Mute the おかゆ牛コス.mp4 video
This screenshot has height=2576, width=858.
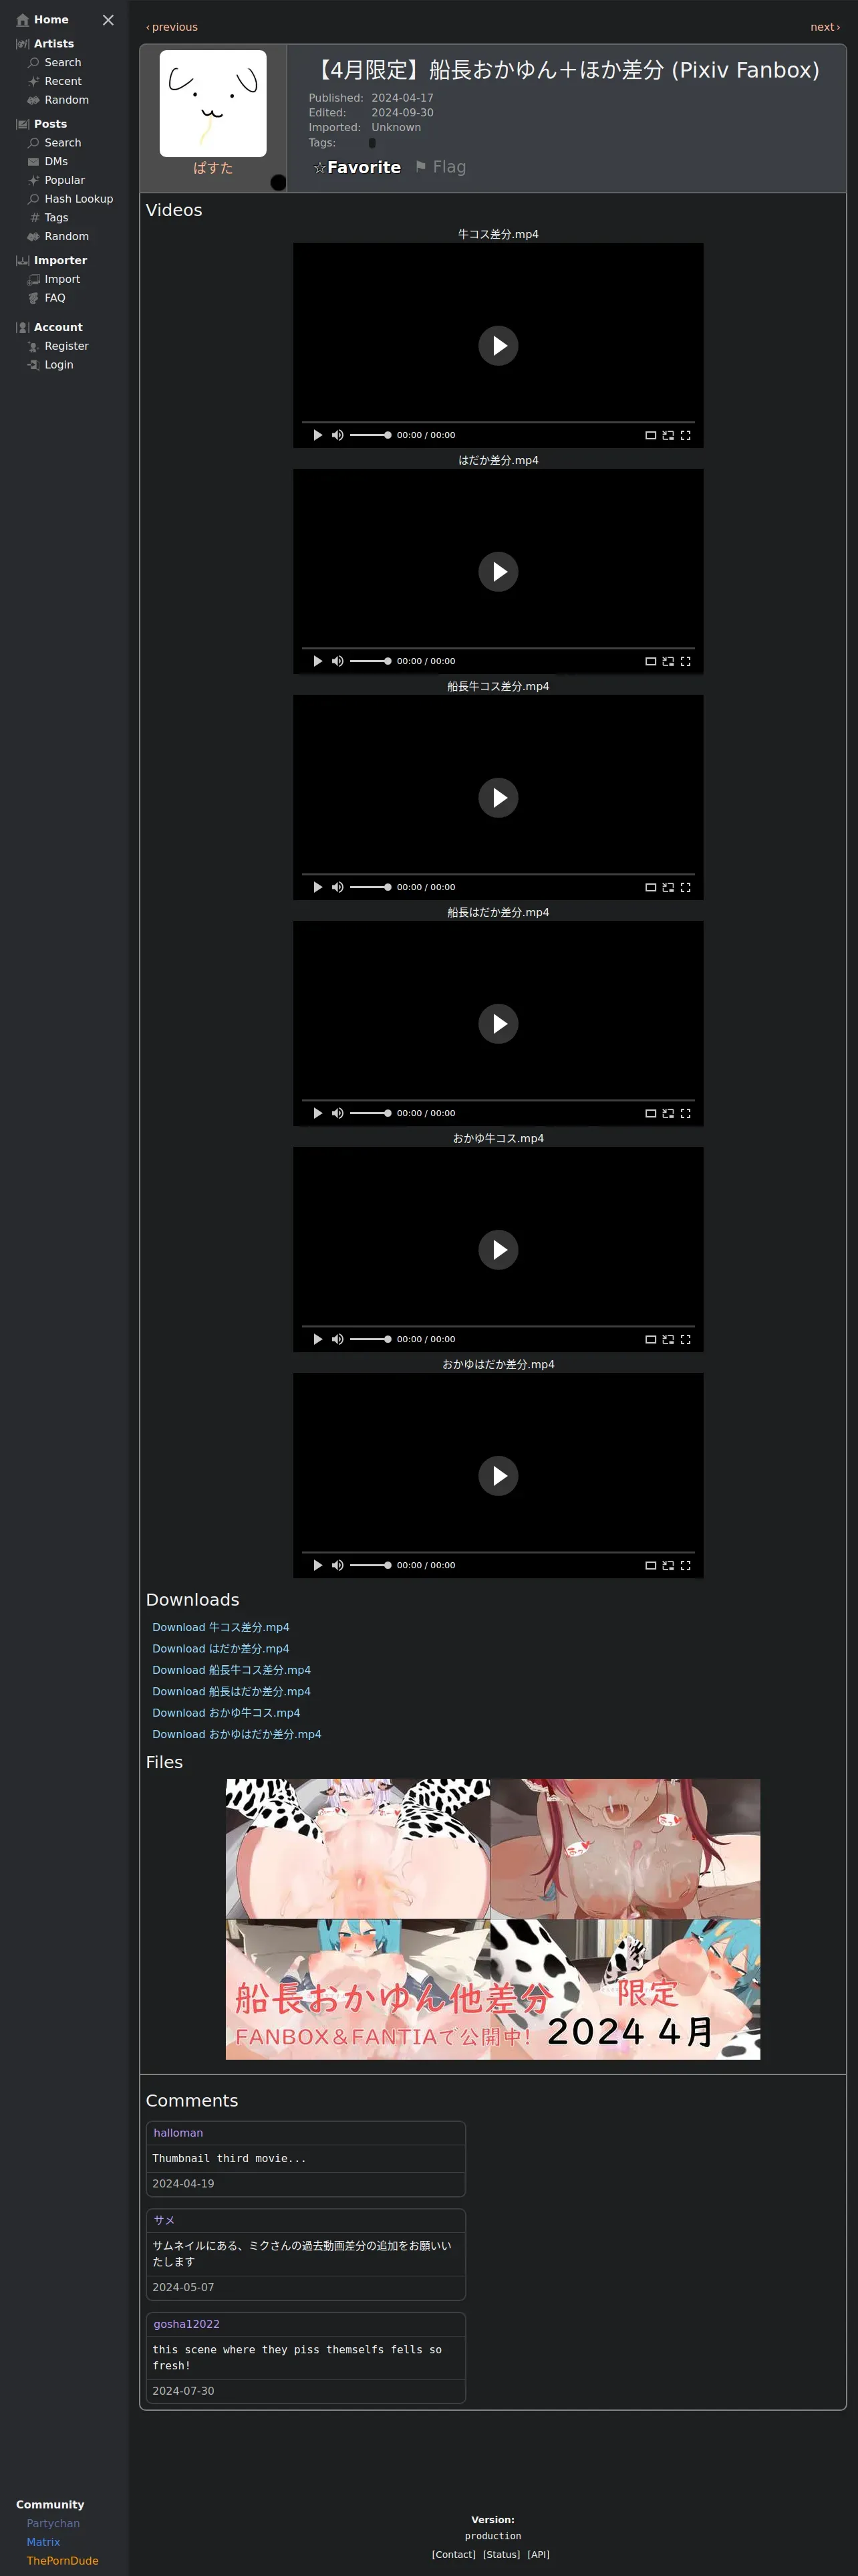click(337, 1339)
